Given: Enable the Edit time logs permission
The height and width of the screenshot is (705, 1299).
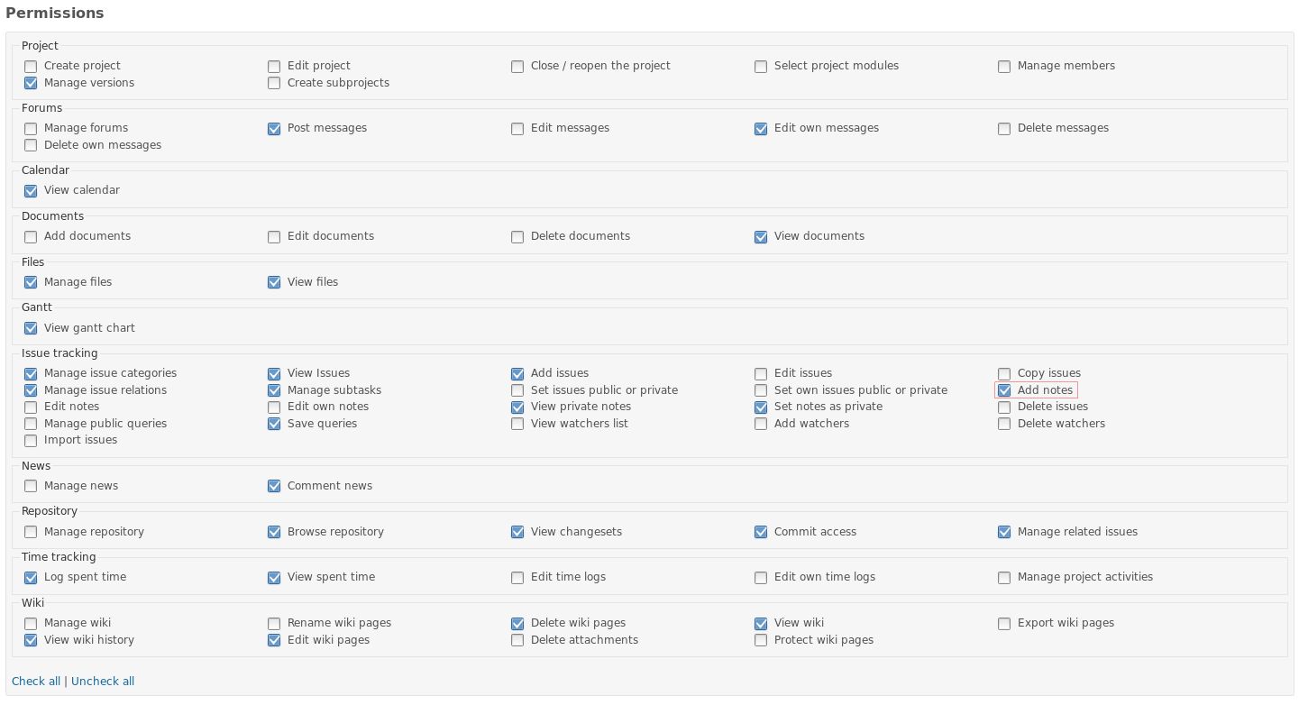Looking at the screenshot, I should click(517, 578).
